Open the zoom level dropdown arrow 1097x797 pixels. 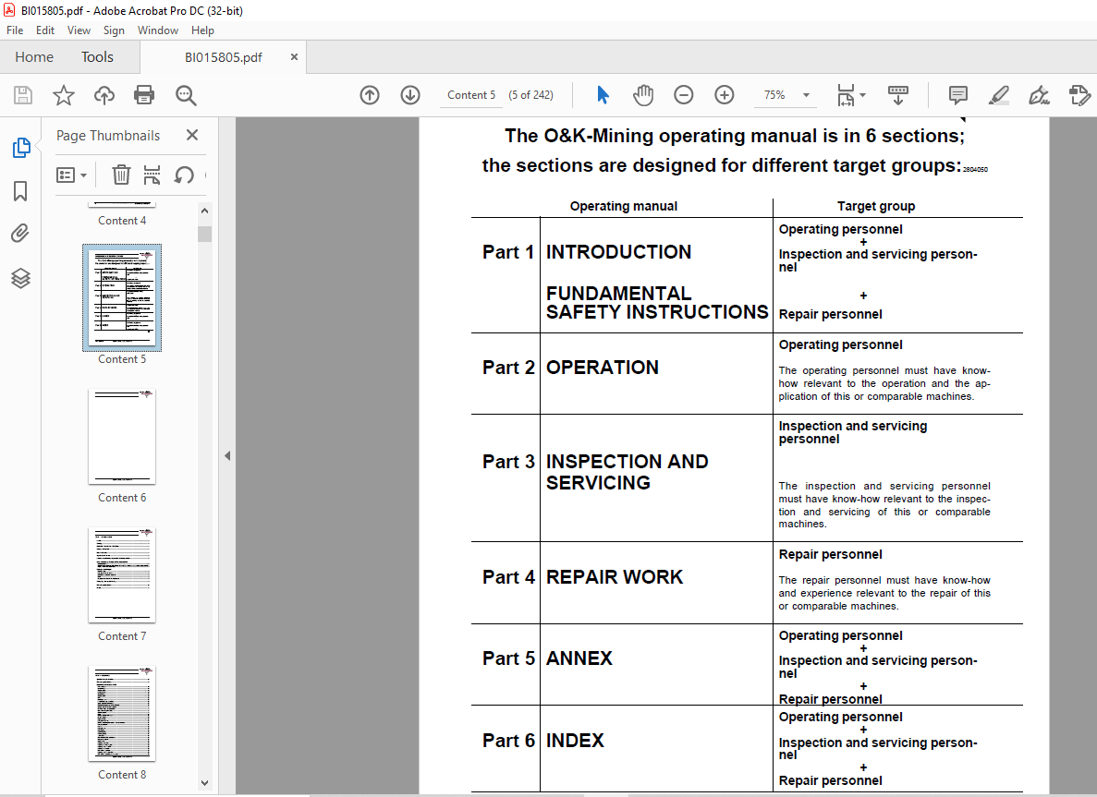tap(806, 95)
